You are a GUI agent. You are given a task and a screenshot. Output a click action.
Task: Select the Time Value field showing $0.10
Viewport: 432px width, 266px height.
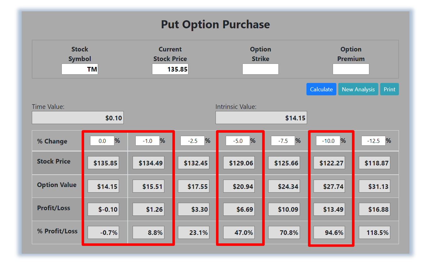tap(78, 118)
